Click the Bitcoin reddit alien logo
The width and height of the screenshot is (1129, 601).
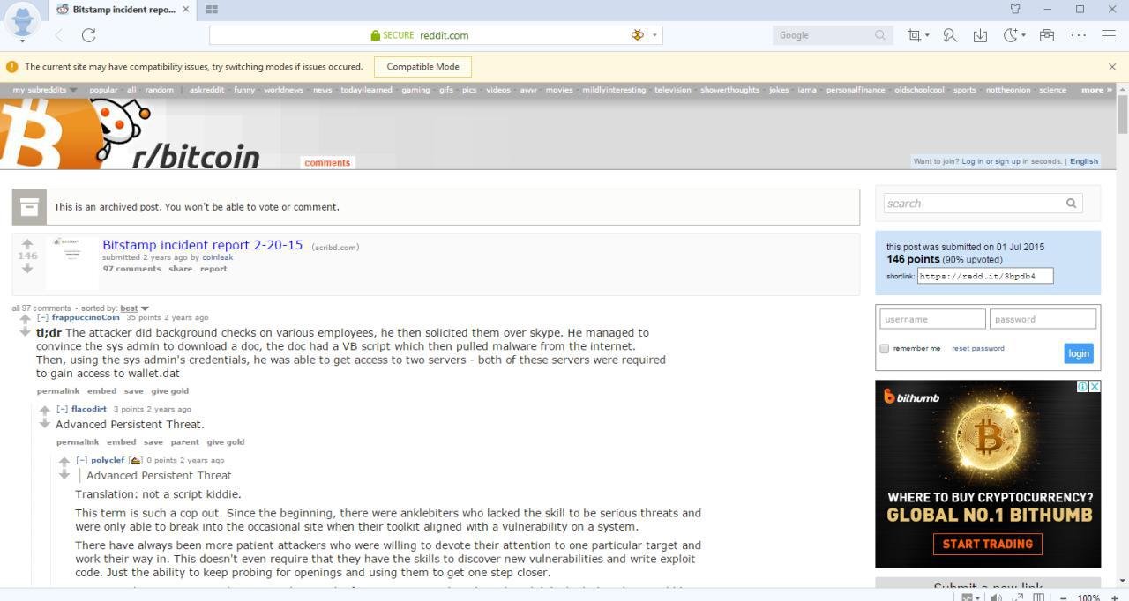click(75, 133)
